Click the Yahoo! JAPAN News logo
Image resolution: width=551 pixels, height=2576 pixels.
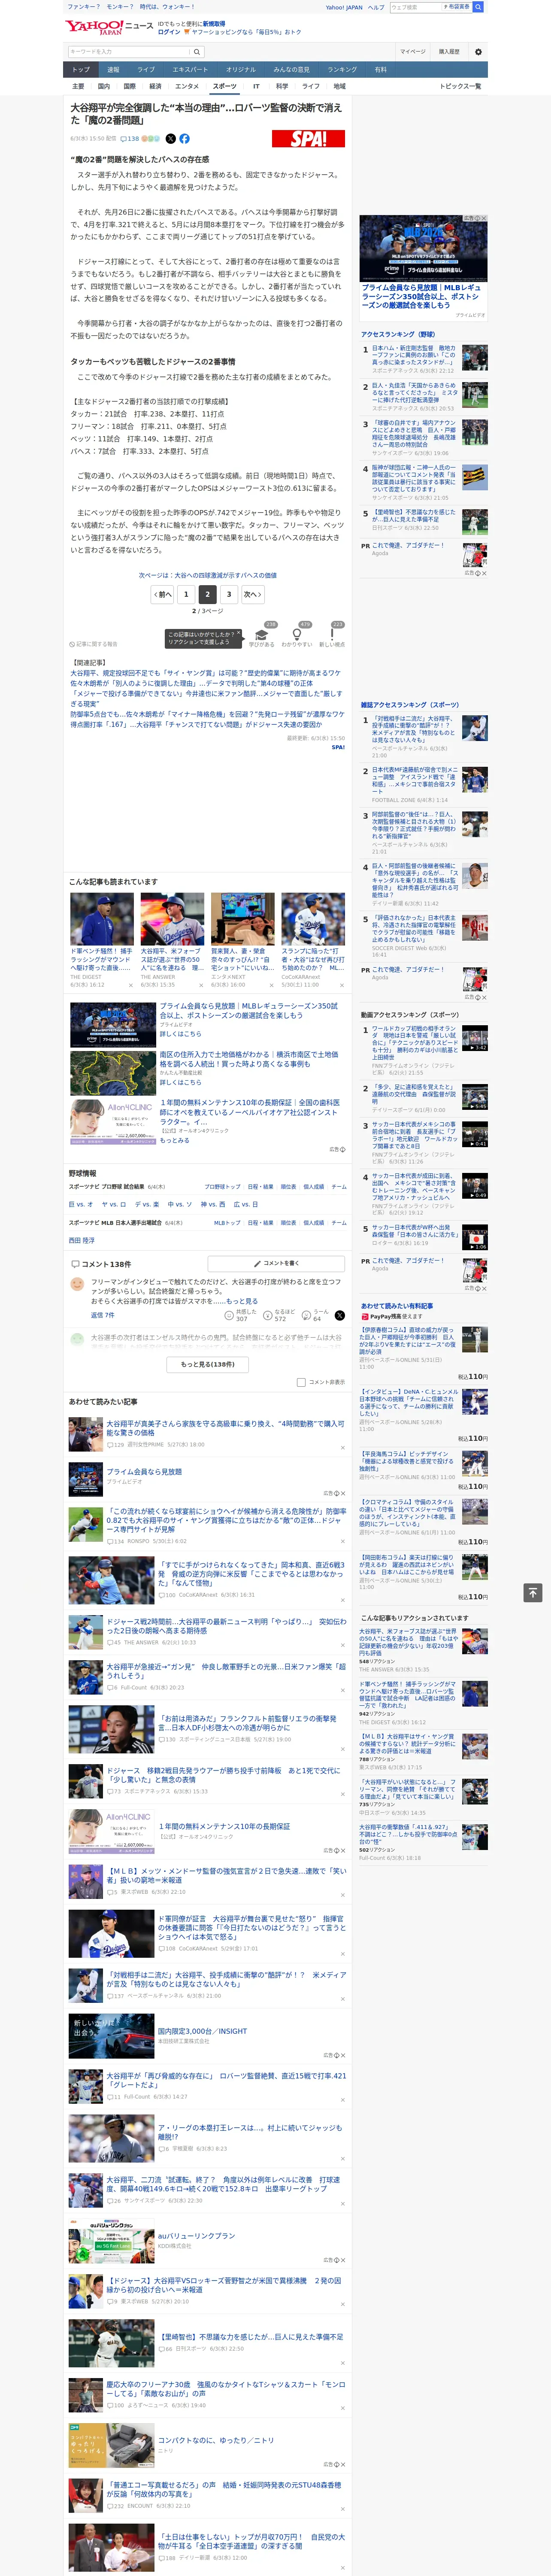click(110, 28)
